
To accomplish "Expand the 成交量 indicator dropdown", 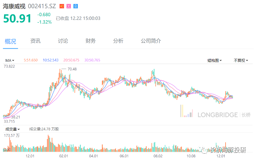I will click(x=13, y=129).
